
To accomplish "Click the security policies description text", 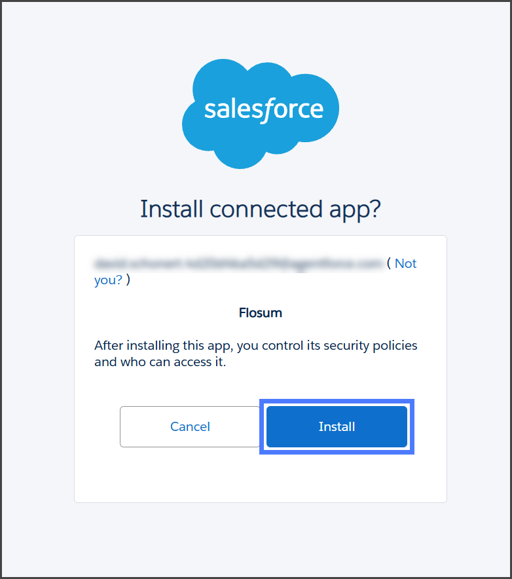I will pos(255,345).
